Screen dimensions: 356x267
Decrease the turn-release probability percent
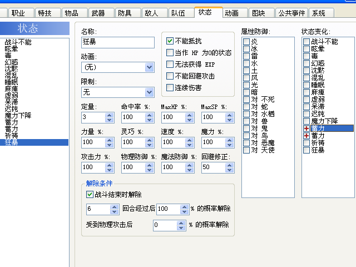[x=184, y=211]
